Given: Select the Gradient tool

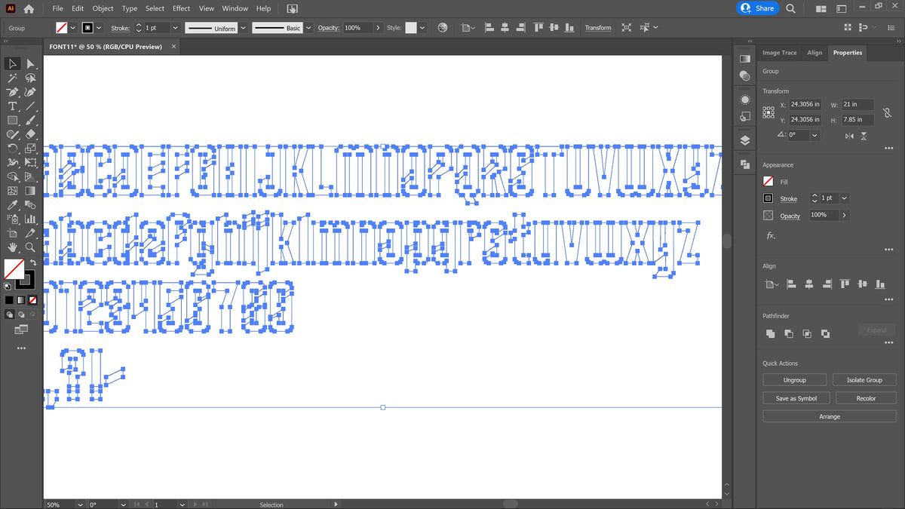Looking at the screenshot, I should coord(30,191).
